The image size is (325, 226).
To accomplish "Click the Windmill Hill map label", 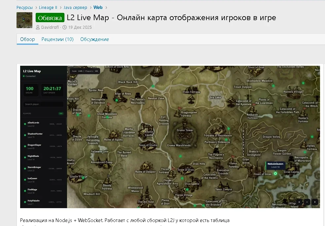I will pyautogui.click(x=91, y=194).
